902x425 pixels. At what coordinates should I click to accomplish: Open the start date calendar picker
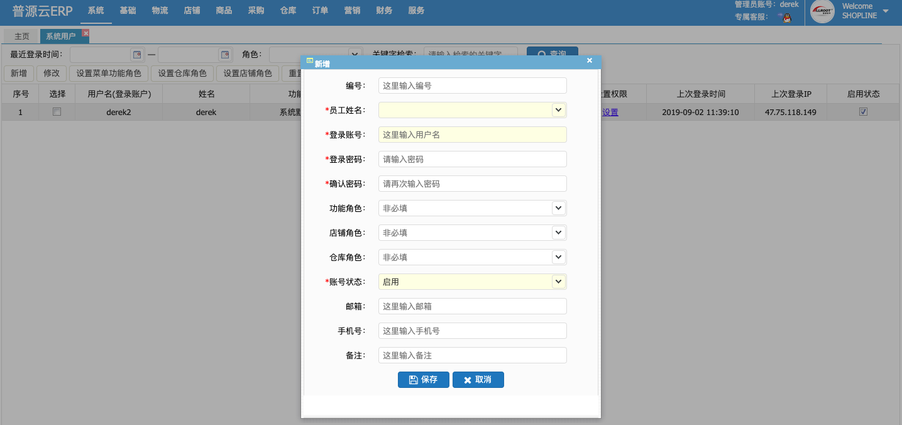[136, 55]
